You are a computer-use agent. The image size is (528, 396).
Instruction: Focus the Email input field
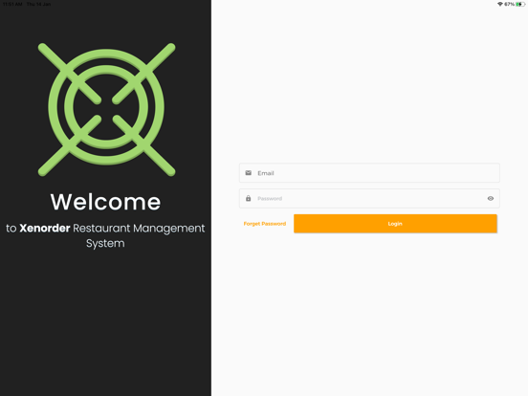coord(369,173)
